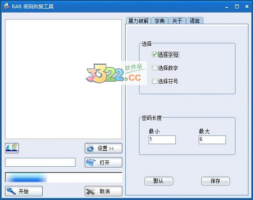This screenshot has width=253, height=200.
Task: Click the 默认 default button
Action: [159, 181]
